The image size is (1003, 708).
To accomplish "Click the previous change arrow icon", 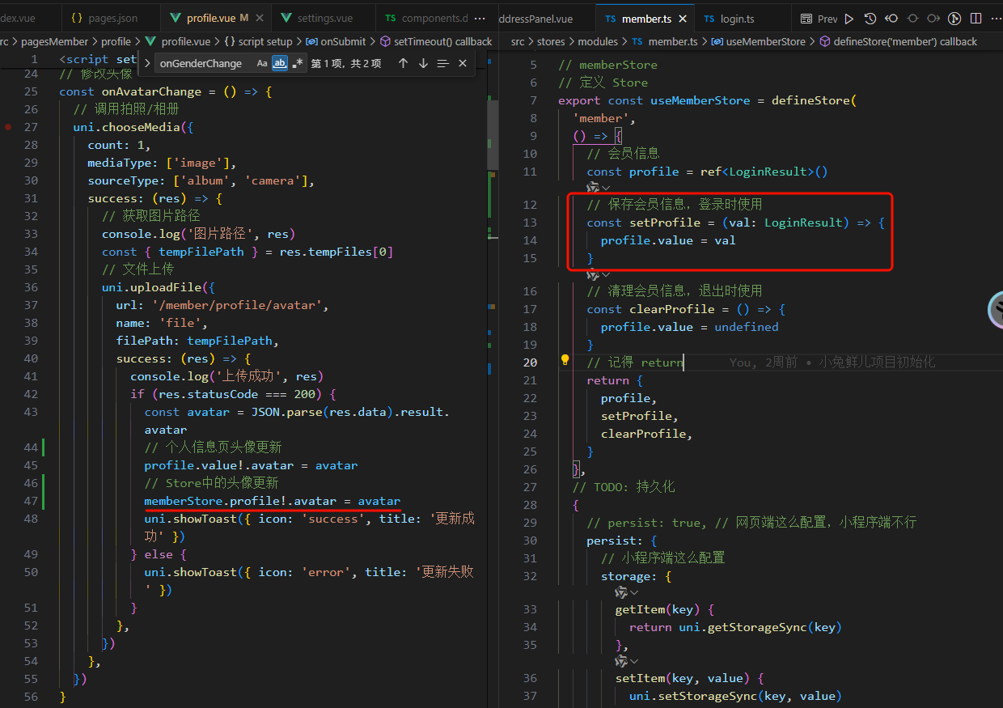I will pos(891,19).
